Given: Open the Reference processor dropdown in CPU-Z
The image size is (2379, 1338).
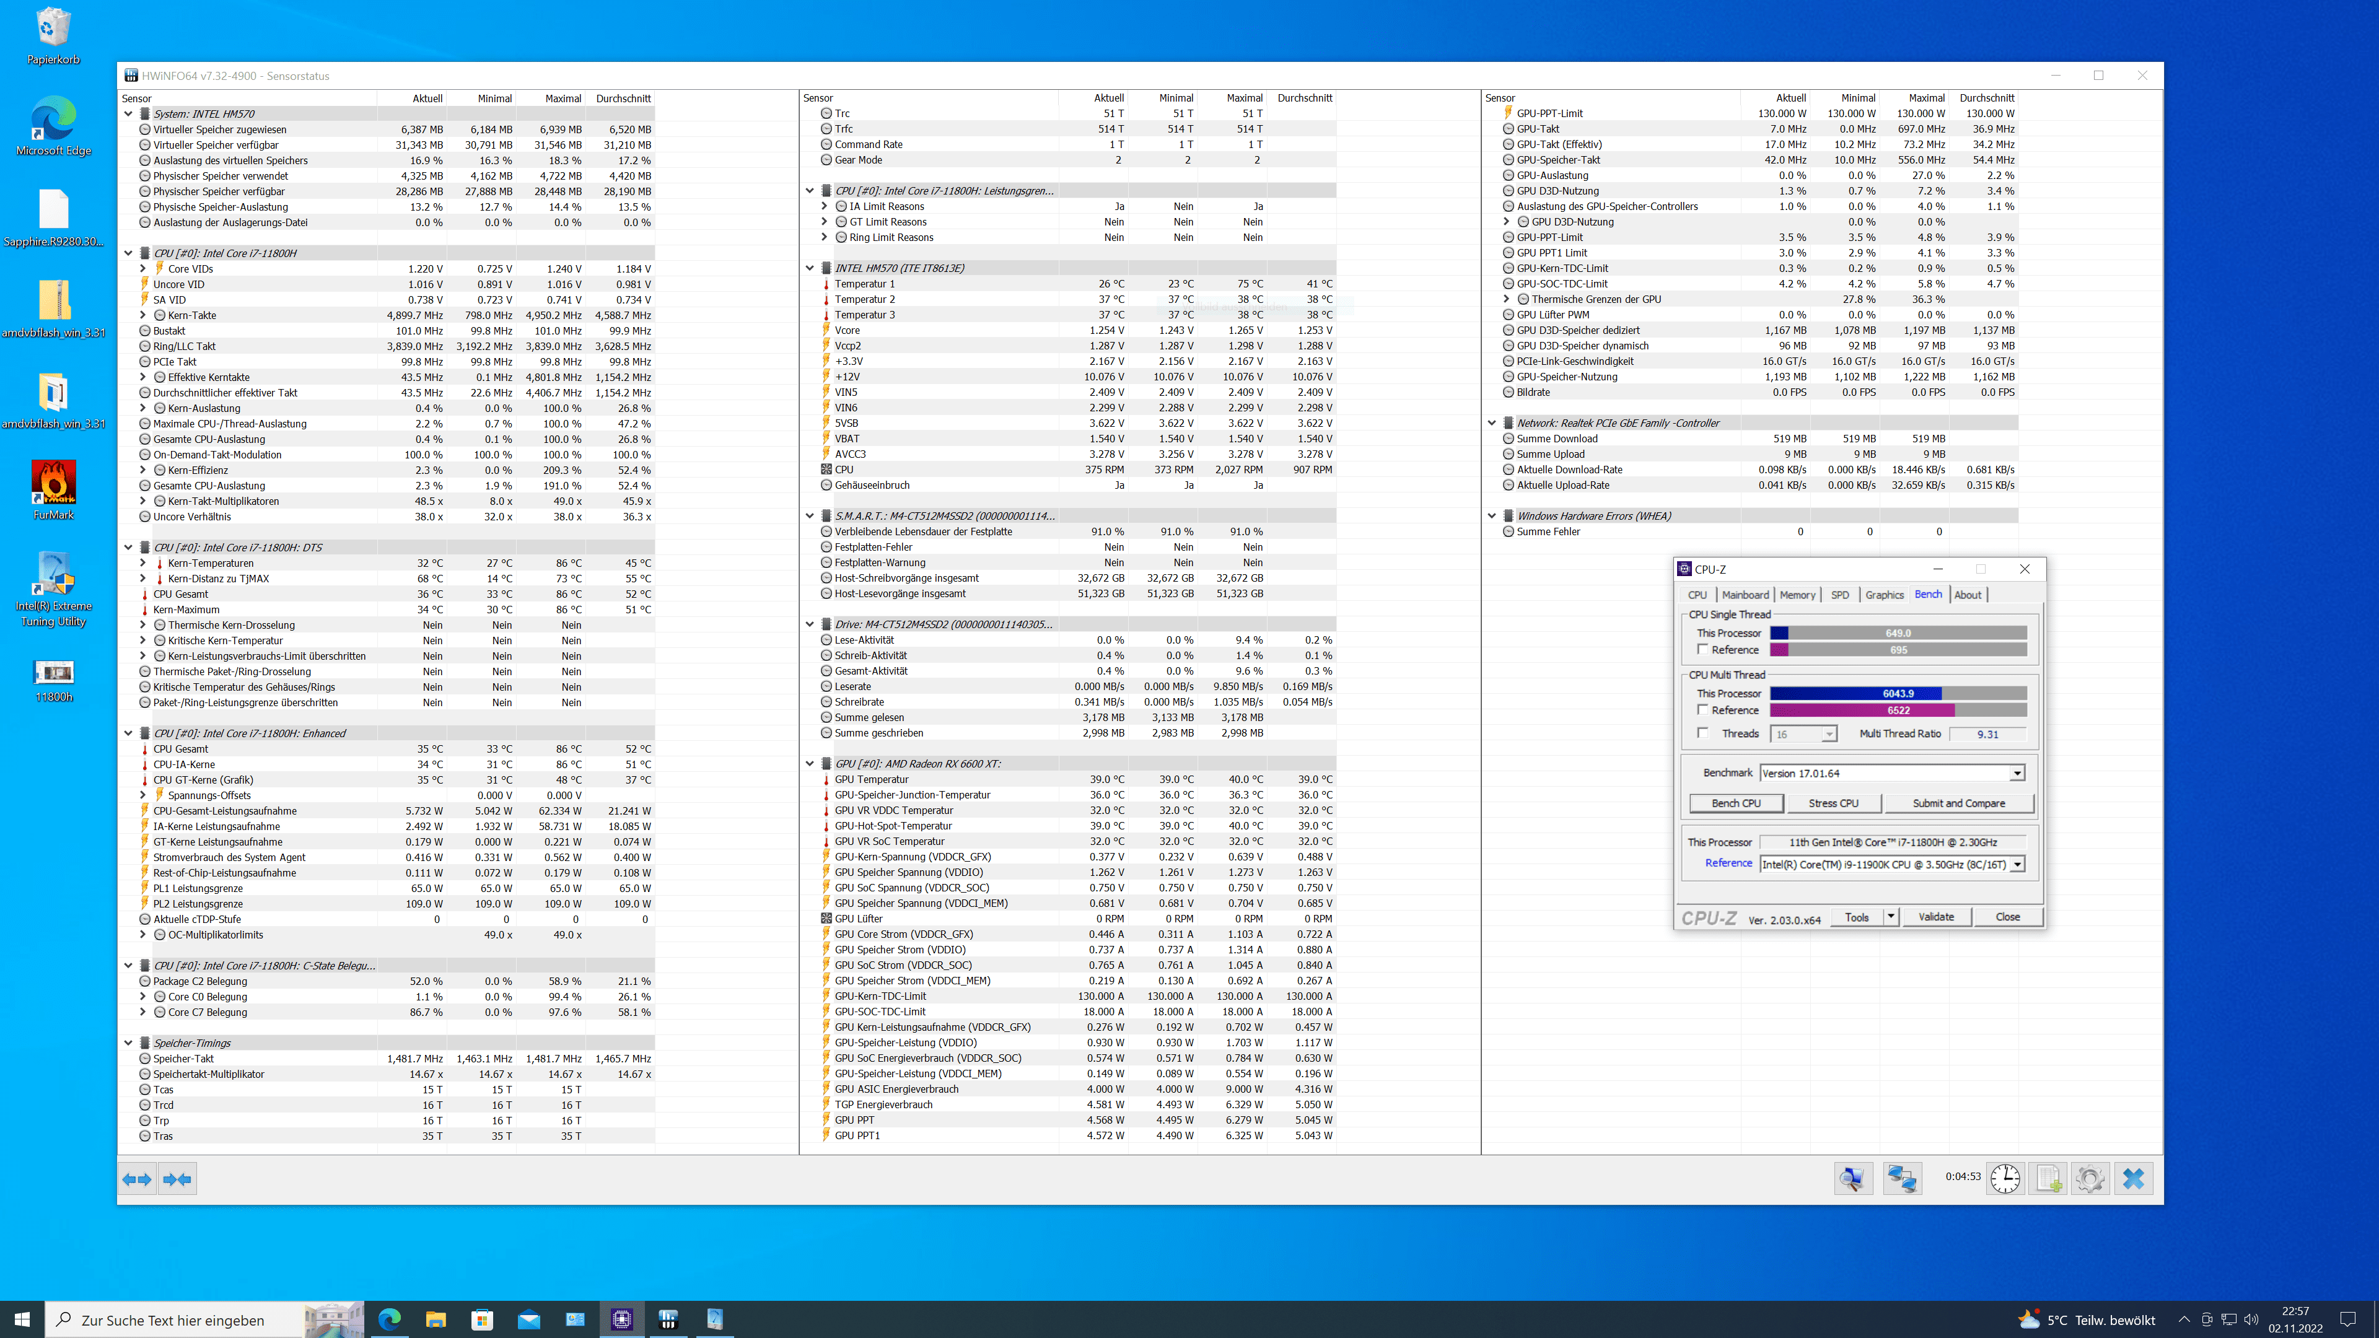Looking at the screenshot, I should pyautogui.click(x=2017, y=864).
